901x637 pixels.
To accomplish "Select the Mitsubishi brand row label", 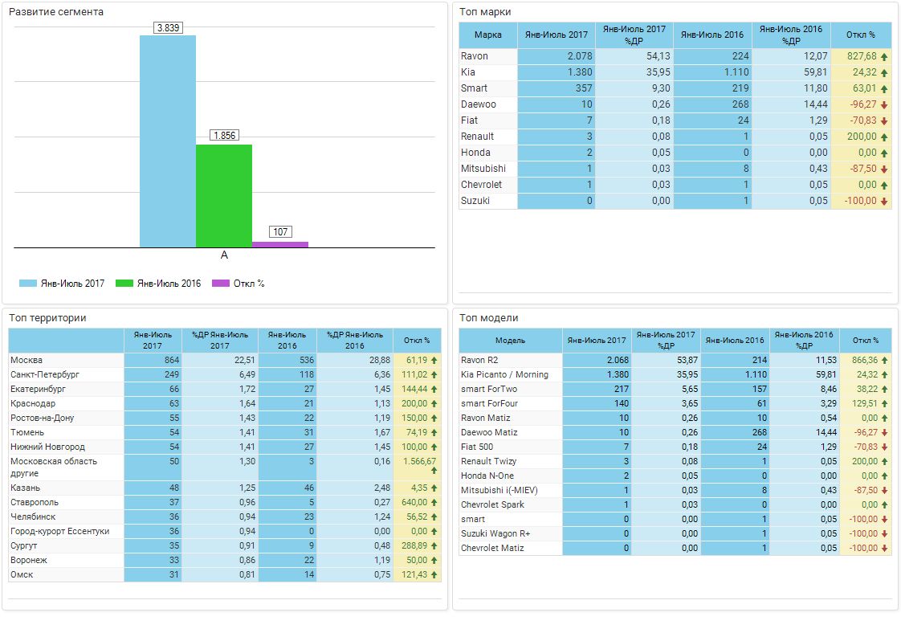I will pos(483,169).
